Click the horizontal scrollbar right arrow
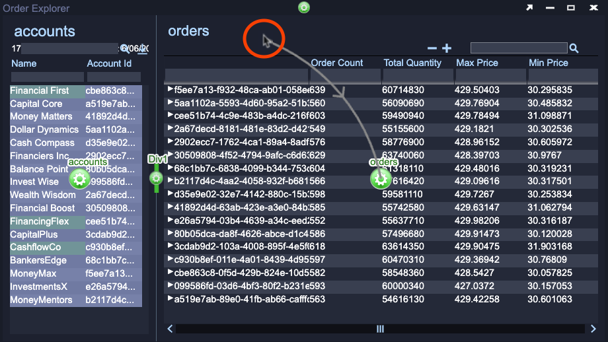The height and width of the screenshot is (342, 608). coord(593,328)
